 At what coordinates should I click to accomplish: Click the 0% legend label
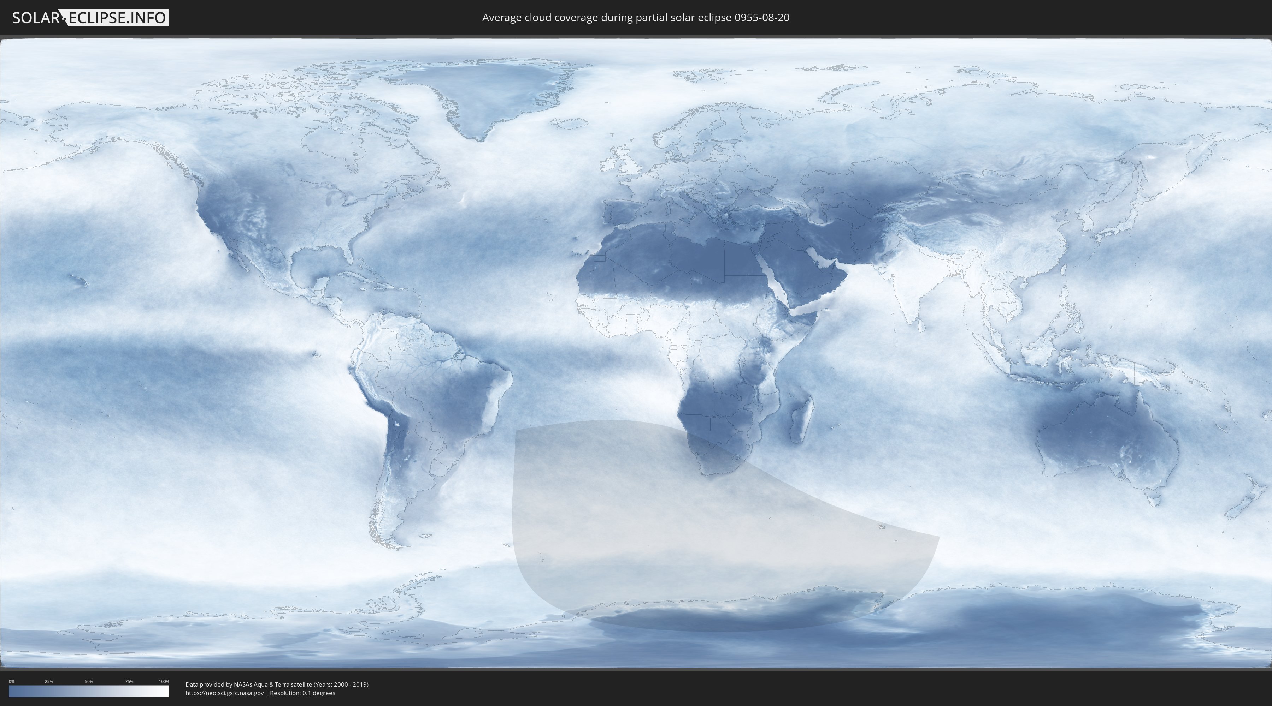(x=11, y=681)
